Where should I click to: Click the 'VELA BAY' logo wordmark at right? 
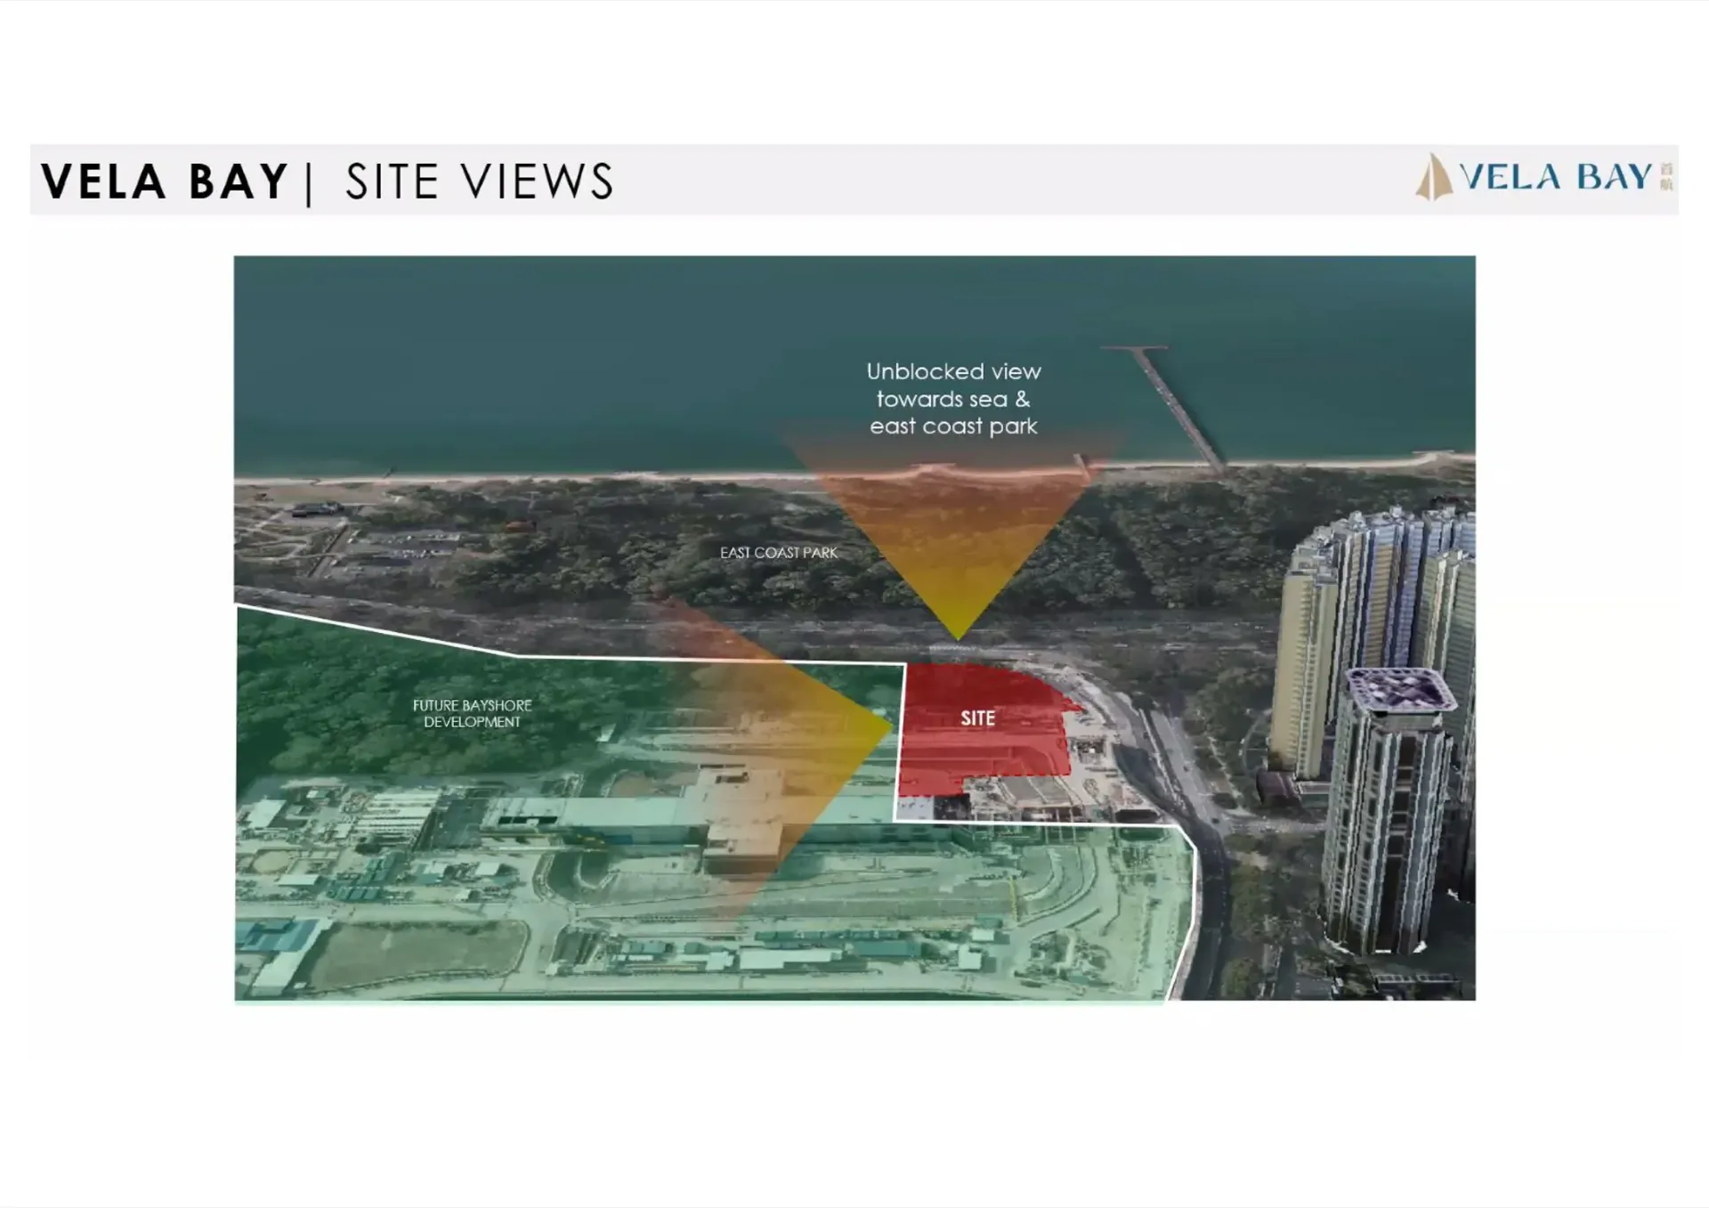click(1556, 176)
